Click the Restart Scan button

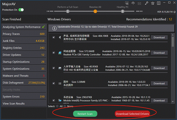pyautogui.click(x=85, y=114)
